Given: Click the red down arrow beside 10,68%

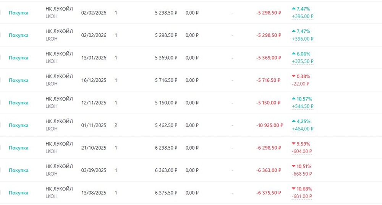Looking at the screenshot, I should pyautogui.click(x=293, y=189).
